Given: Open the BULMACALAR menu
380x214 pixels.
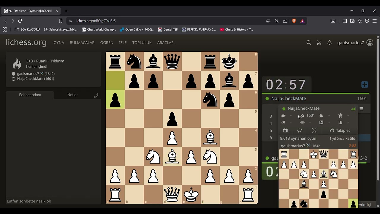Looking at the screenshot, I should [x=82, y=43].
